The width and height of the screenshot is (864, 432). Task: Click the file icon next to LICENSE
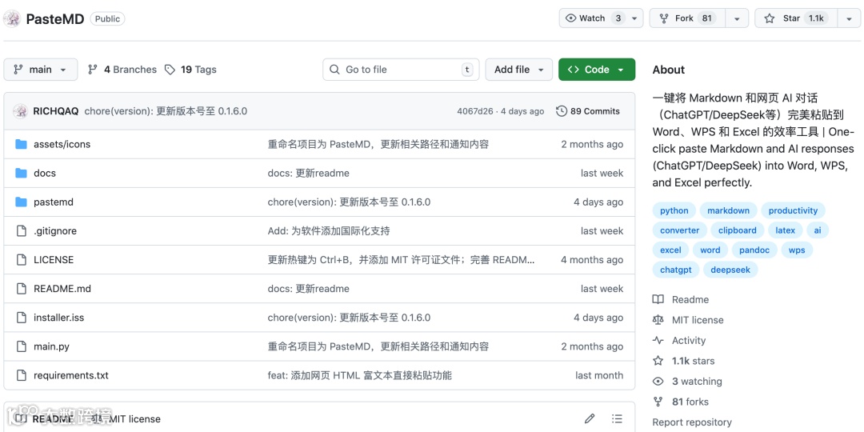22,259
